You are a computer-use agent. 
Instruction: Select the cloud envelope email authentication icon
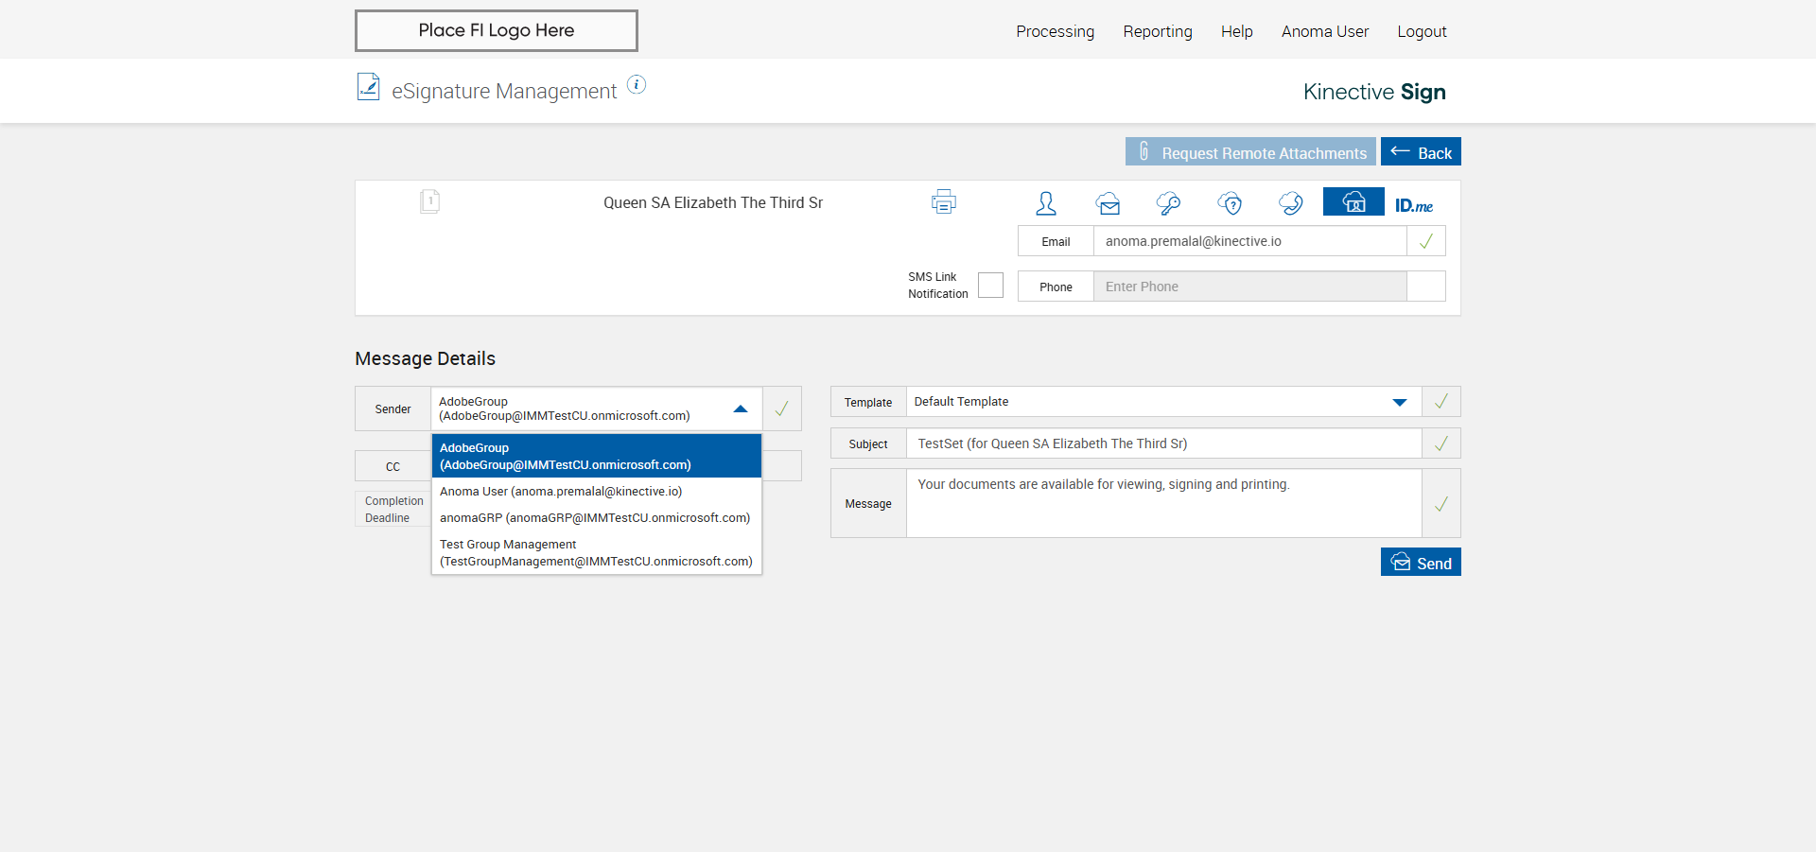[x=1108, y=203]
